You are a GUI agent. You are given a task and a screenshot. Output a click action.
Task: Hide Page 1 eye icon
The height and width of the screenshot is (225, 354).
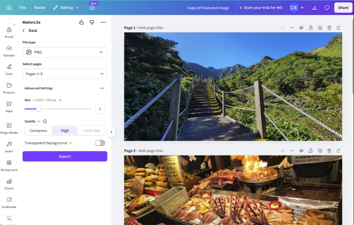point(301,28)
